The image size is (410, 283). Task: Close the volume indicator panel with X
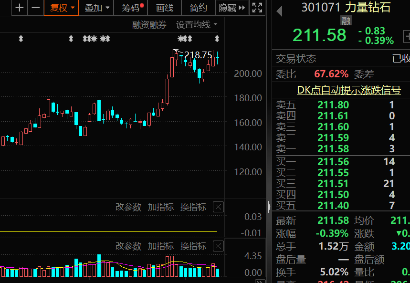(x=218, y=246)
